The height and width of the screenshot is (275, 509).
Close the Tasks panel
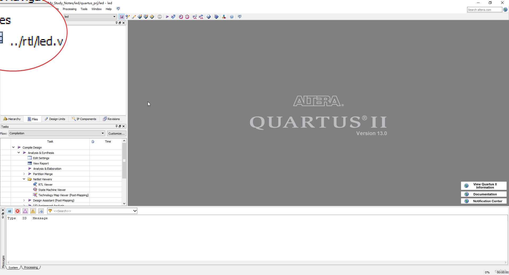pos(124,126)
